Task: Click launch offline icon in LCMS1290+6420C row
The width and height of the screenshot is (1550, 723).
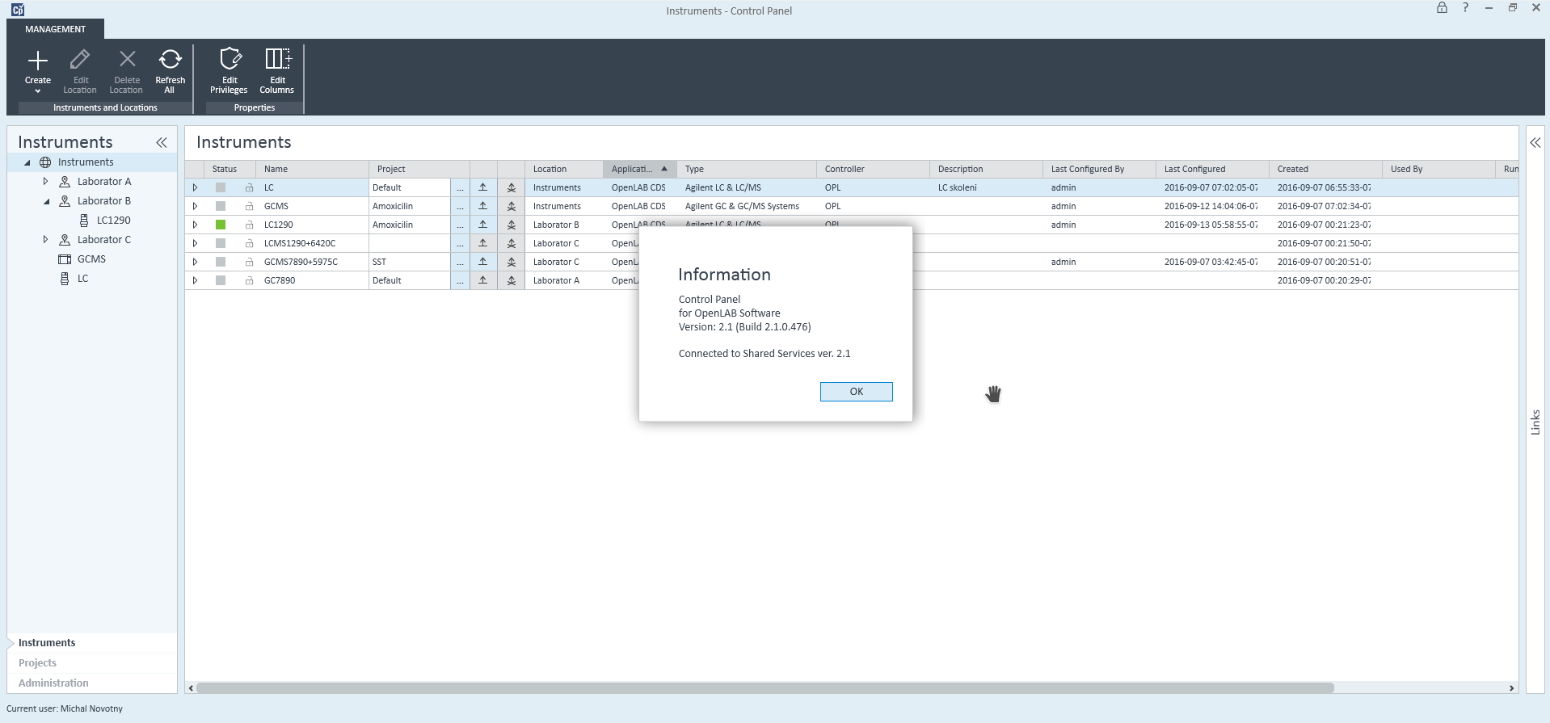Action: pyautogui.click(x=512, y=243)
